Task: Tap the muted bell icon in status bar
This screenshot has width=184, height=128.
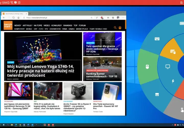Action: point(181,3)
